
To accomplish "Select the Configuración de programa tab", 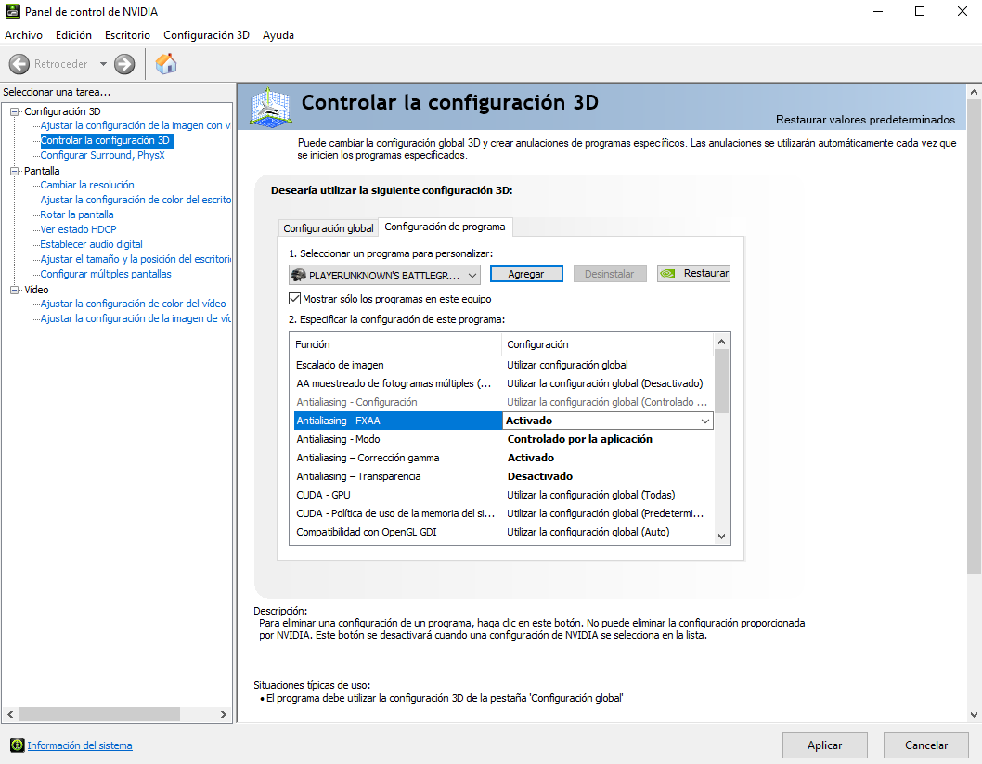I will coord(445,227).
